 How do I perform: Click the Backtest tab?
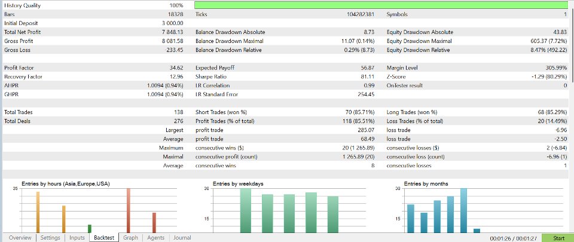point(104,238)
